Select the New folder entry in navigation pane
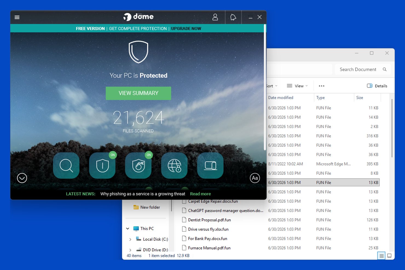This screenshot has width=405, height=270. (x=150, y=207)
